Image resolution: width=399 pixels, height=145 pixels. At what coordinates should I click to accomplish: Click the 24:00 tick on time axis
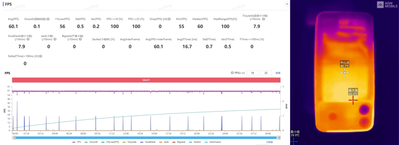point(225,133)
